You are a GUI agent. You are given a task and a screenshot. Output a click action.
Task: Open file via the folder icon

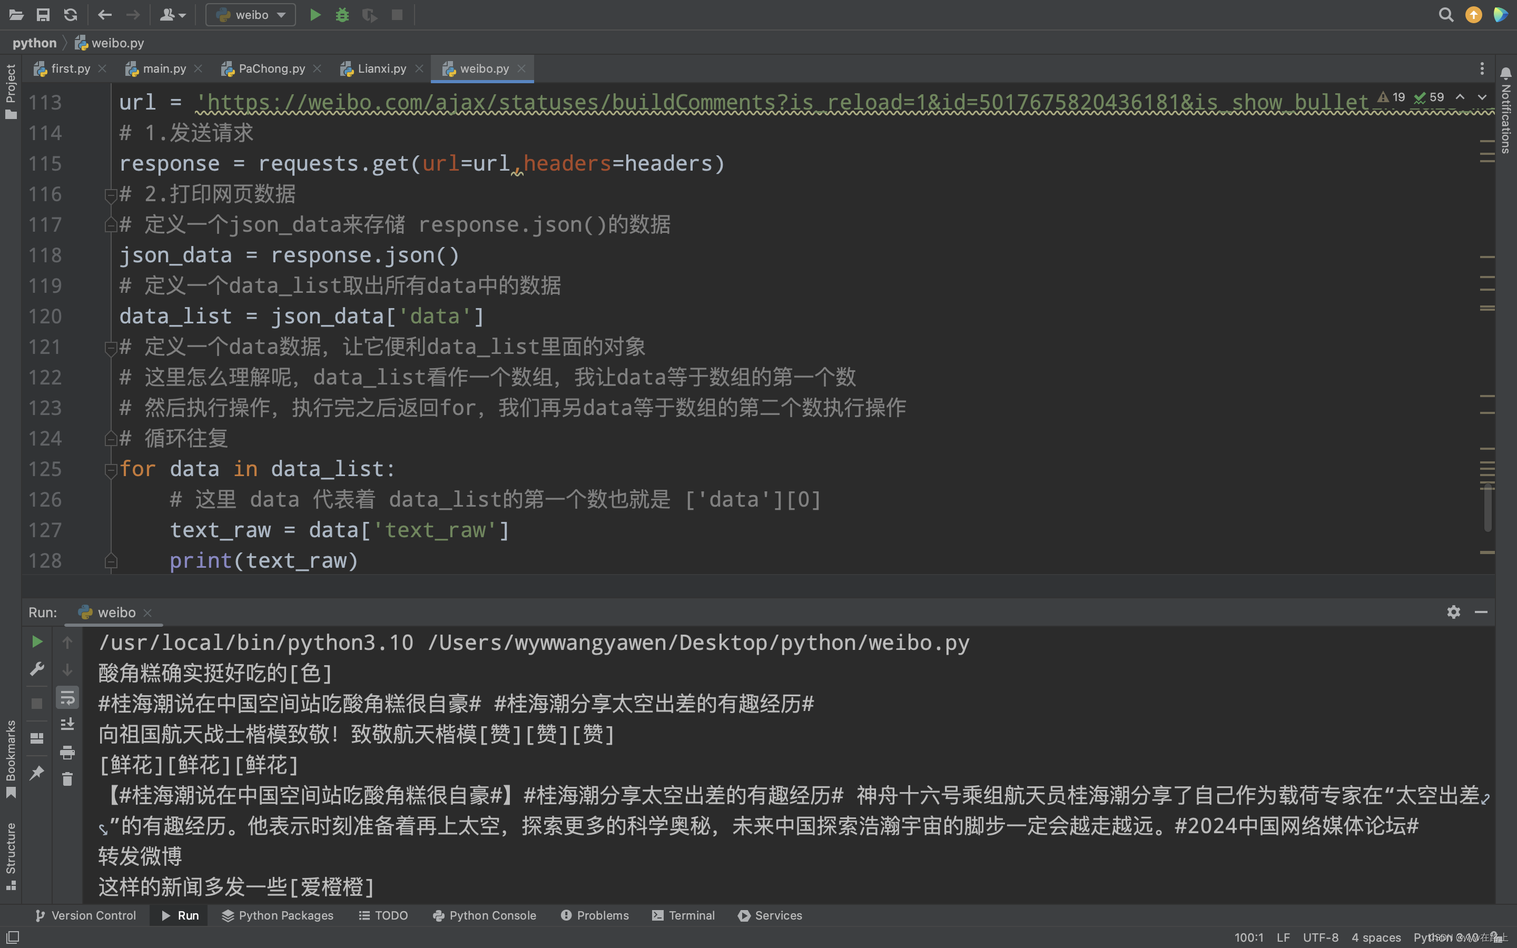pos(16,14)
